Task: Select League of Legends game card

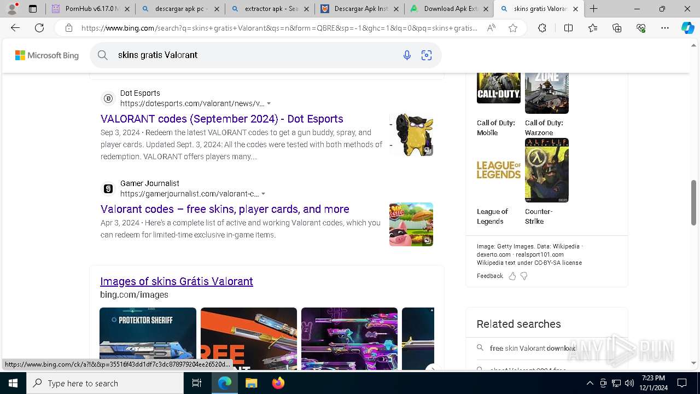Action: [x=498, y=182]
